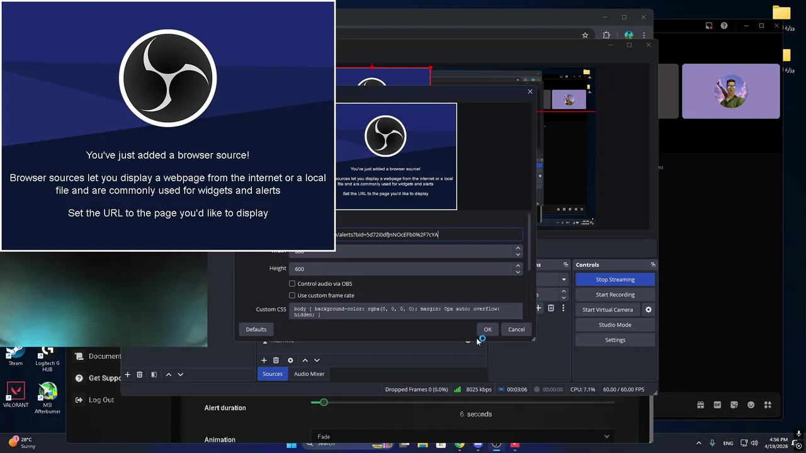Decrease Width value with down arrow
Image resolution: width=806 pixels, height=453 pixels.
(518, 254)
